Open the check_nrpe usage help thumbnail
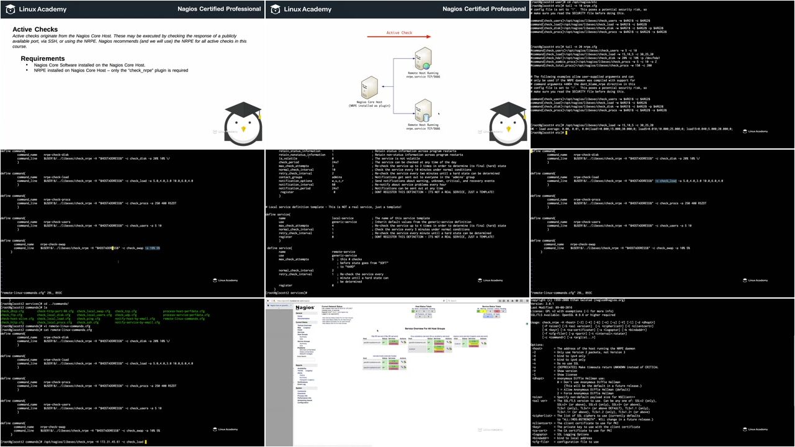The height and width of the screenshot is (447, 795). point(662,372)
